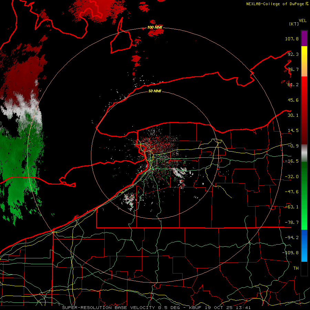
Task: Click the TH legend label
Action: tap(296, 268)
